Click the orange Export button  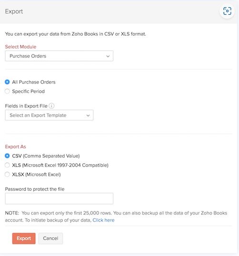pyautogui.click(x=24, y=238)
